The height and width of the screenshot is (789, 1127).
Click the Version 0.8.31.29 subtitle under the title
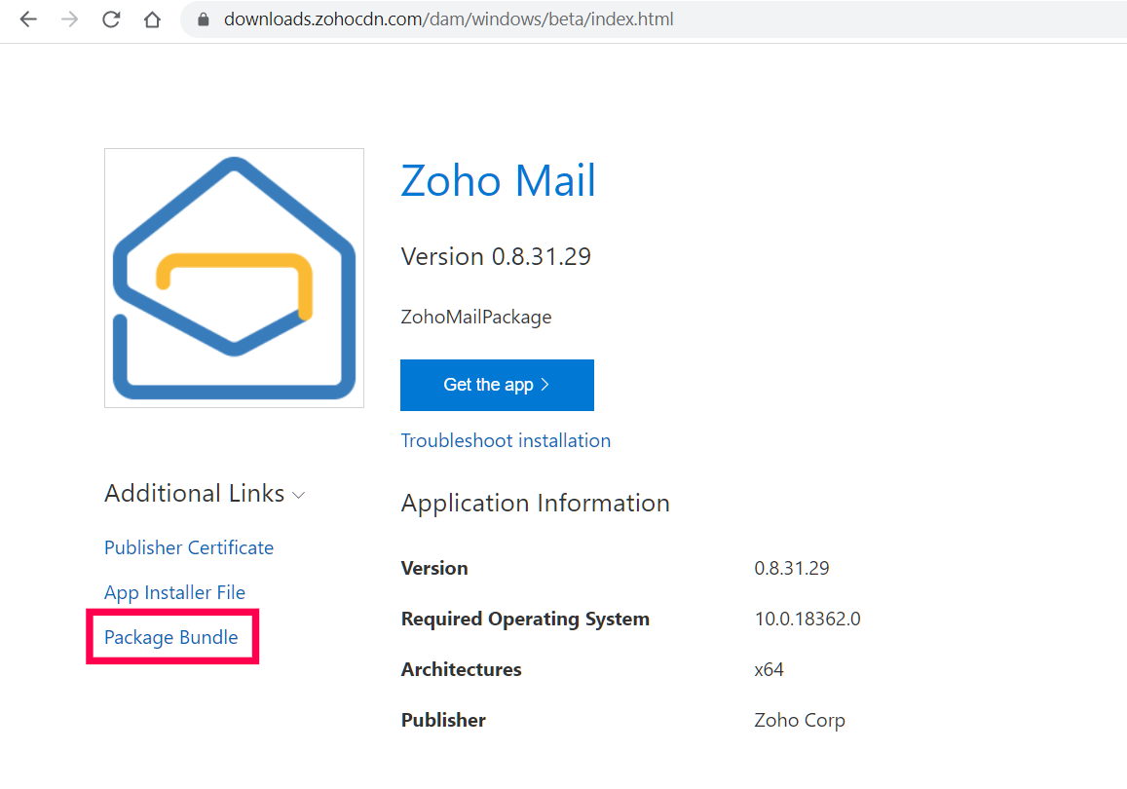pos(496,256)
